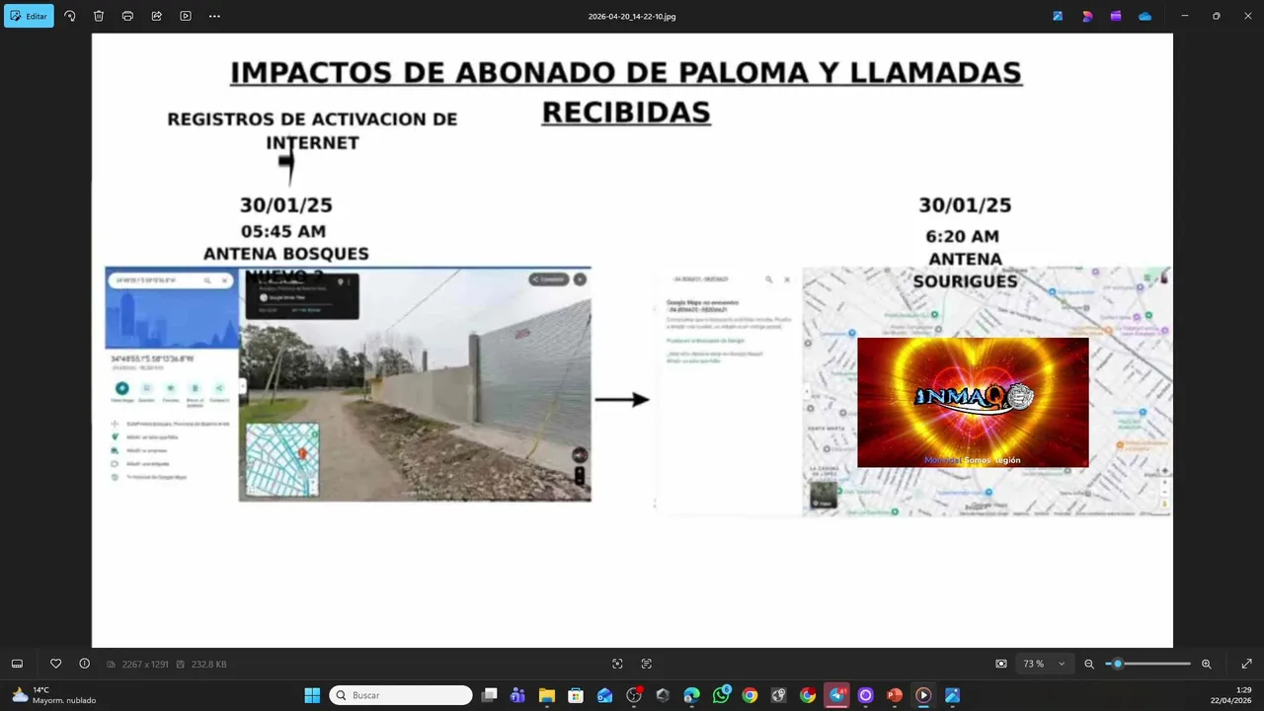Open the OneDrive cloud icon
The image size is (1264, 711).
1145,16
